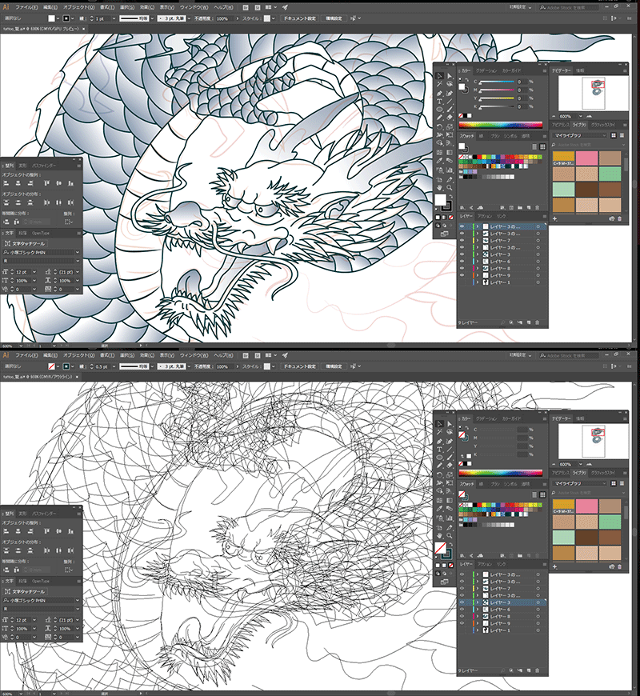
Task: Pick a color from top Color panel spectrum bar
Action: 501,125
